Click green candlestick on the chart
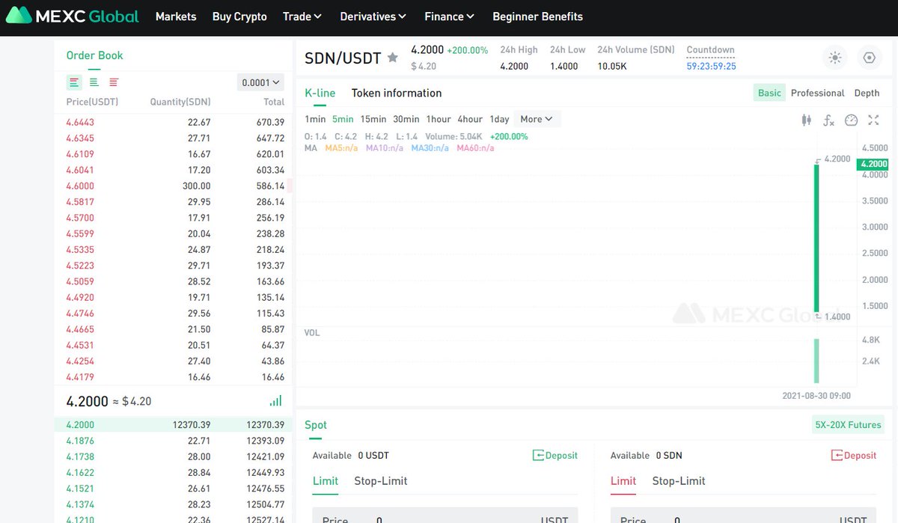The height and width of the screenshot is (523, 898). click(x=816, y=237)
